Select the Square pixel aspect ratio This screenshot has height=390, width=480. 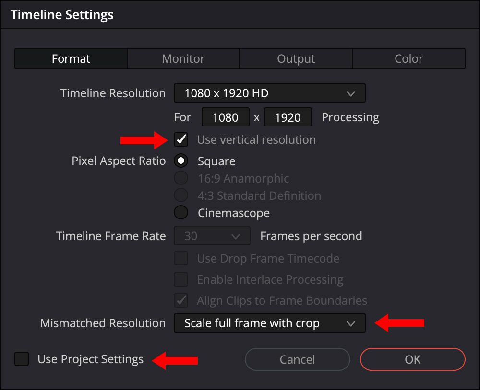(x=181, y=161)
